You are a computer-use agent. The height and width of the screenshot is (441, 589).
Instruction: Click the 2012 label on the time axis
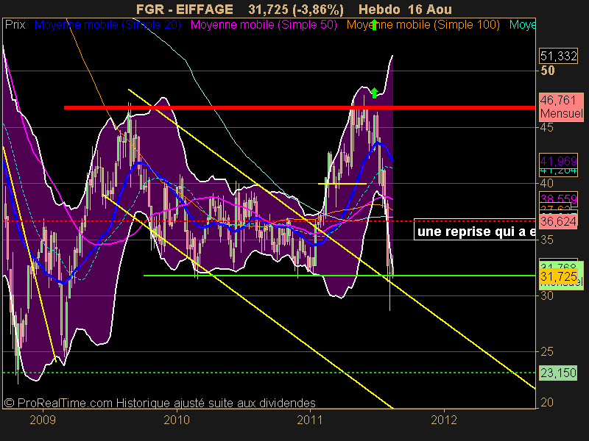[x=444, y=420]
